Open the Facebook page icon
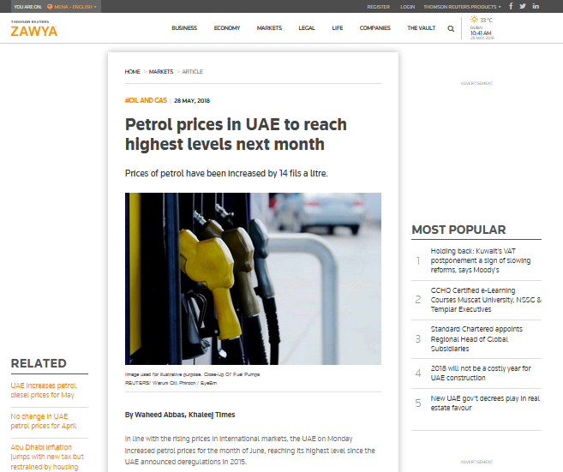The width and height of the screenshot is (563, 472). click(x=511, y=6)
